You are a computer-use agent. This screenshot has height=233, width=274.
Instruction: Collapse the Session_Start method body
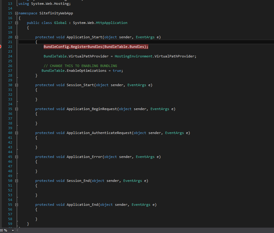pyautogui.click(x=16, y=85)
